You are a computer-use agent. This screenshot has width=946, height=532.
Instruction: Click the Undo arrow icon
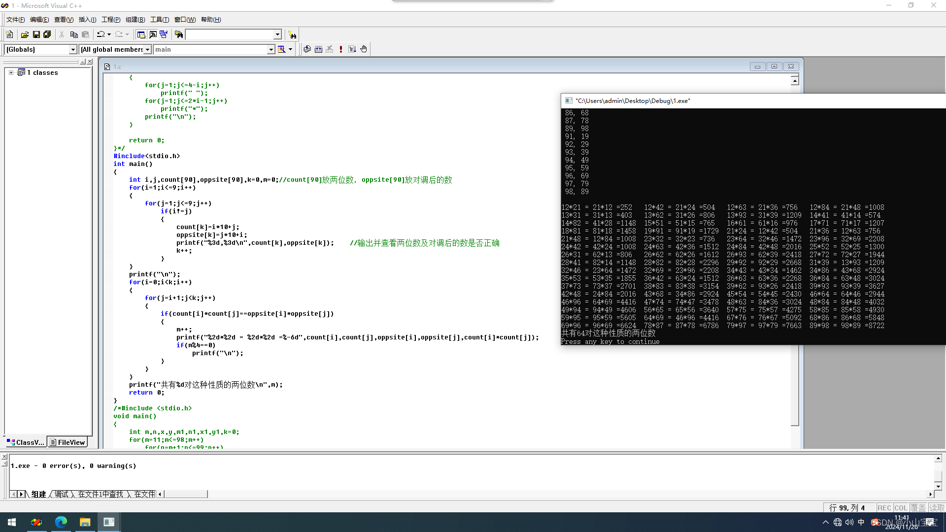click(x=101, y=34)
